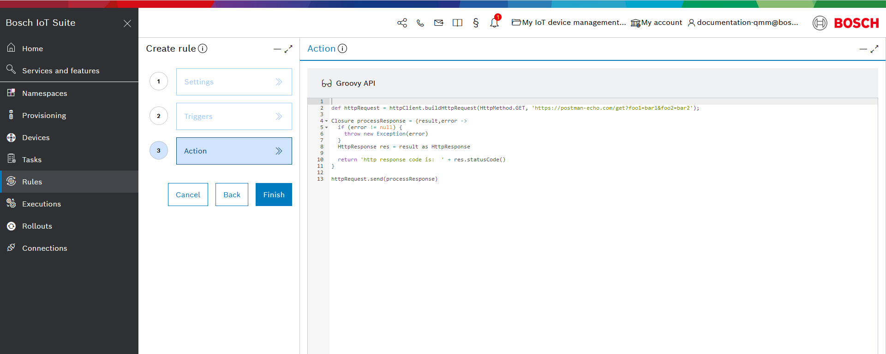
Task: Click 'throw new Exception(error)' code line
Action: coord(386,134)
